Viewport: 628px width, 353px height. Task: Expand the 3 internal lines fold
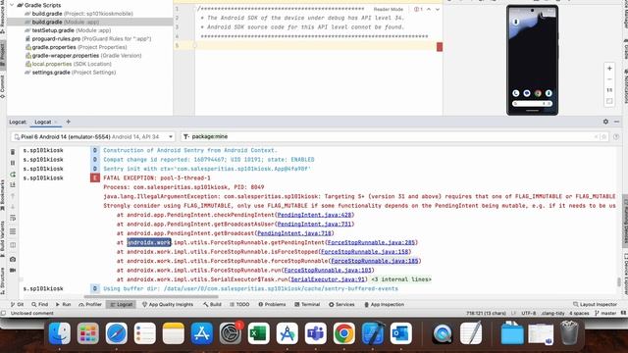pos(401,279)
